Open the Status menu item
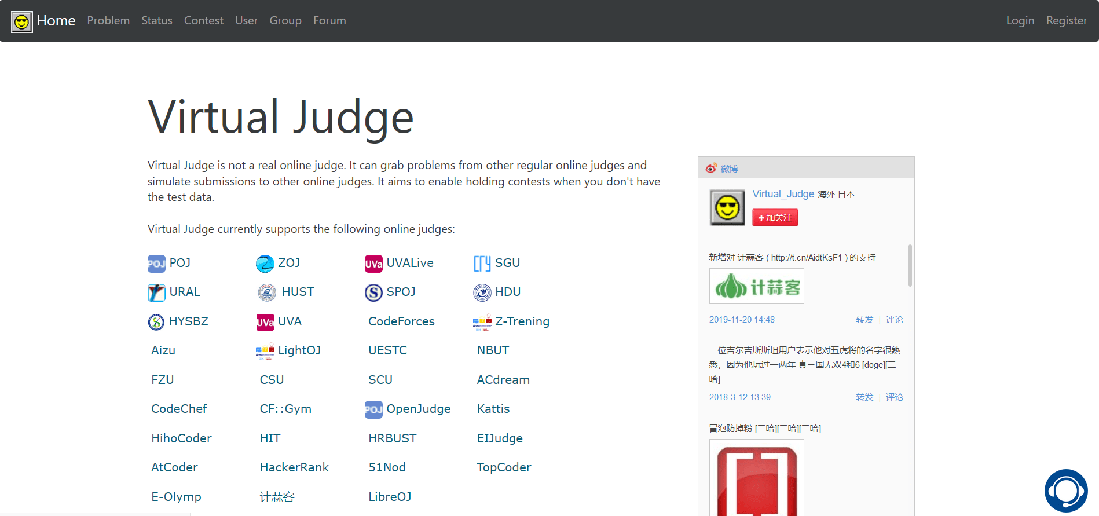This screenshot has height=516, width=1099. 157,20
